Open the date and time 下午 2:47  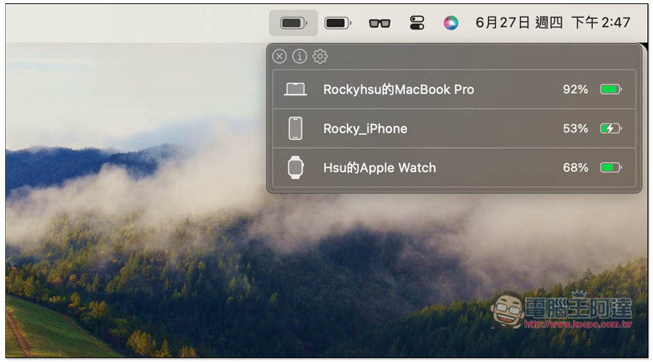coord(553,22)
